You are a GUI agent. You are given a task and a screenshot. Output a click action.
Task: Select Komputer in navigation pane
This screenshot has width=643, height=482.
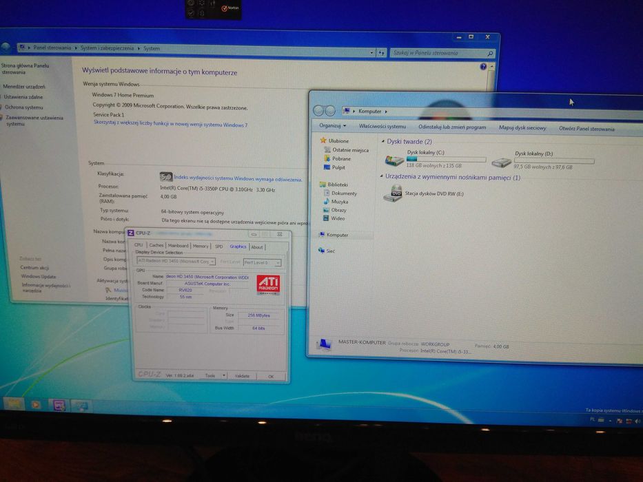[x=337, y=235]
